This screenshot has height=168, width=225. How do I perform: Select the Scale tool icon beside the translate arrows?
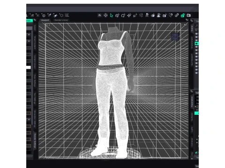(x=135, y=15)
